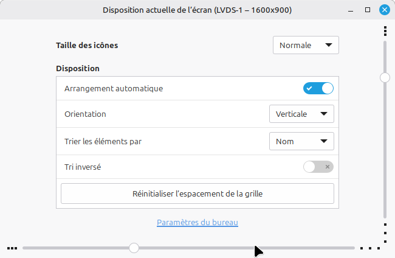Maximize the screen layout window

(x=367, y=10)
